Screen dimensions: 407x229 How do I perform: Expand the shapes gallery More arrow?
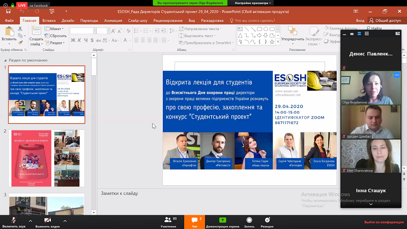click(278, 42)
